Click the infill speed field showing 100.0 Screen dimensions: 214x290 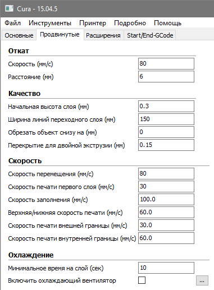tap(166, 199)
